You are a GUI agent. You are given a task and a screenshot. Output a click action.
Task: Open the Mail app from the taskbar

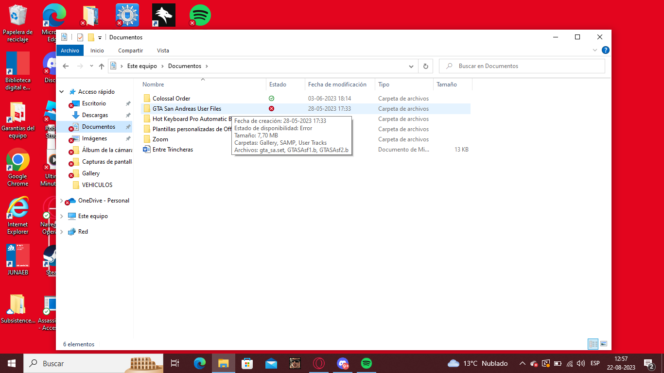tap(271, 363)
